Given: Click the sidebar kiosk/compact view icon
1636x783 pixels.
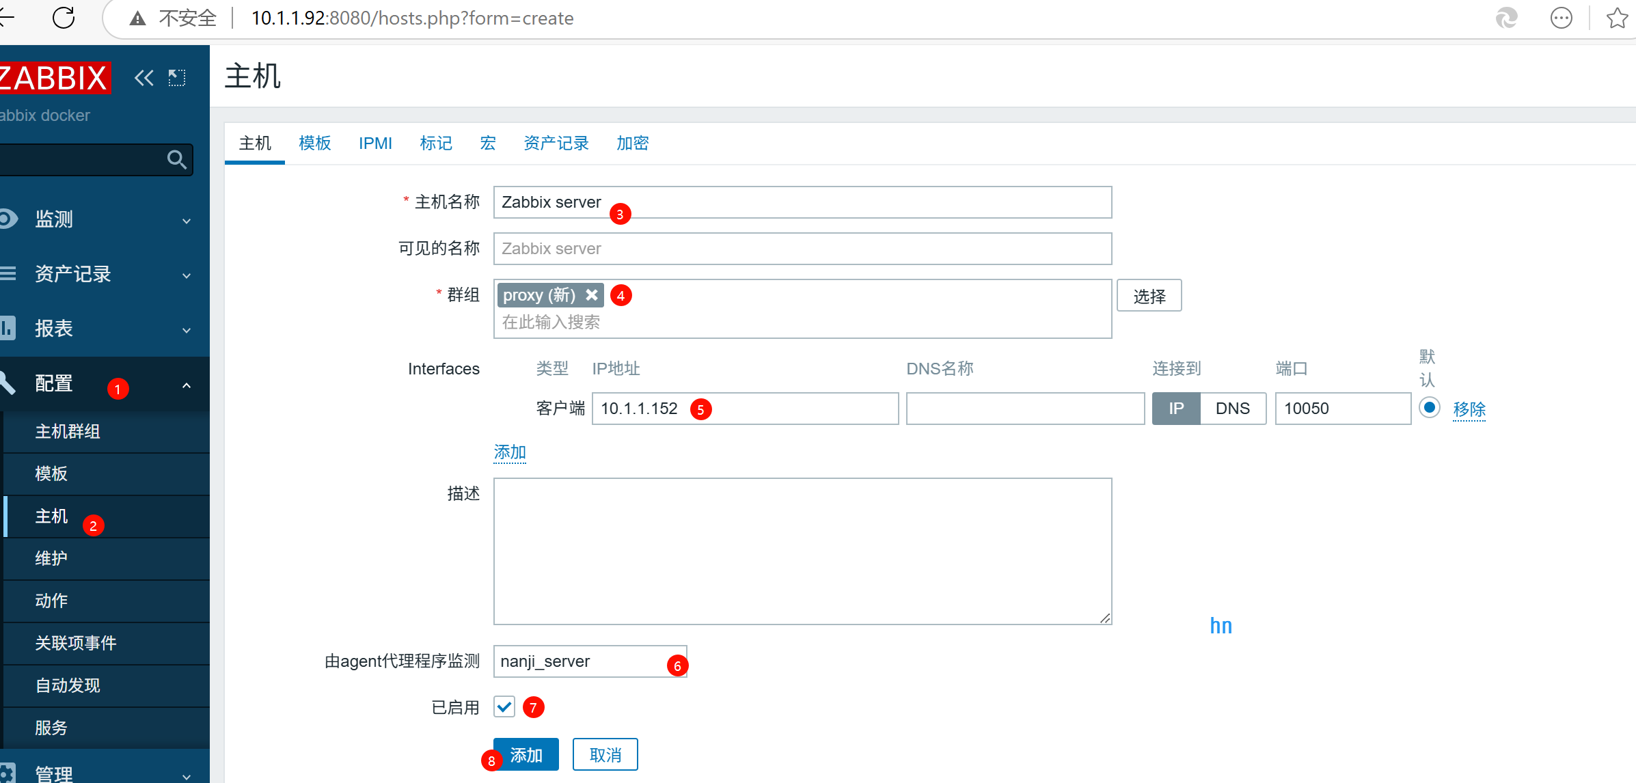Looking at the screenshot, I should (177, 78).
